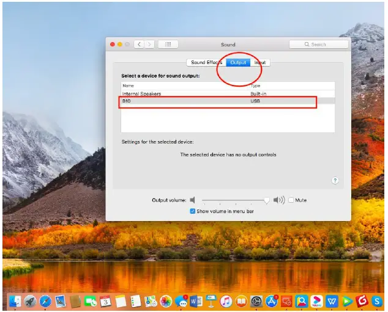Launch Launchpad rocket icon in Dock

(x=30, y=302)
